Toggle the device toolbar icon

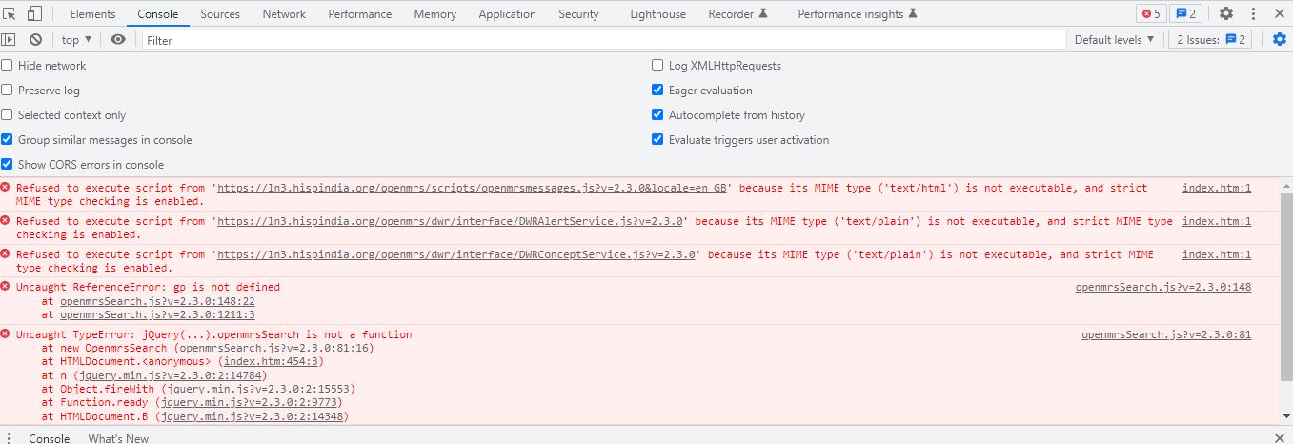click(x=33, y=13)
